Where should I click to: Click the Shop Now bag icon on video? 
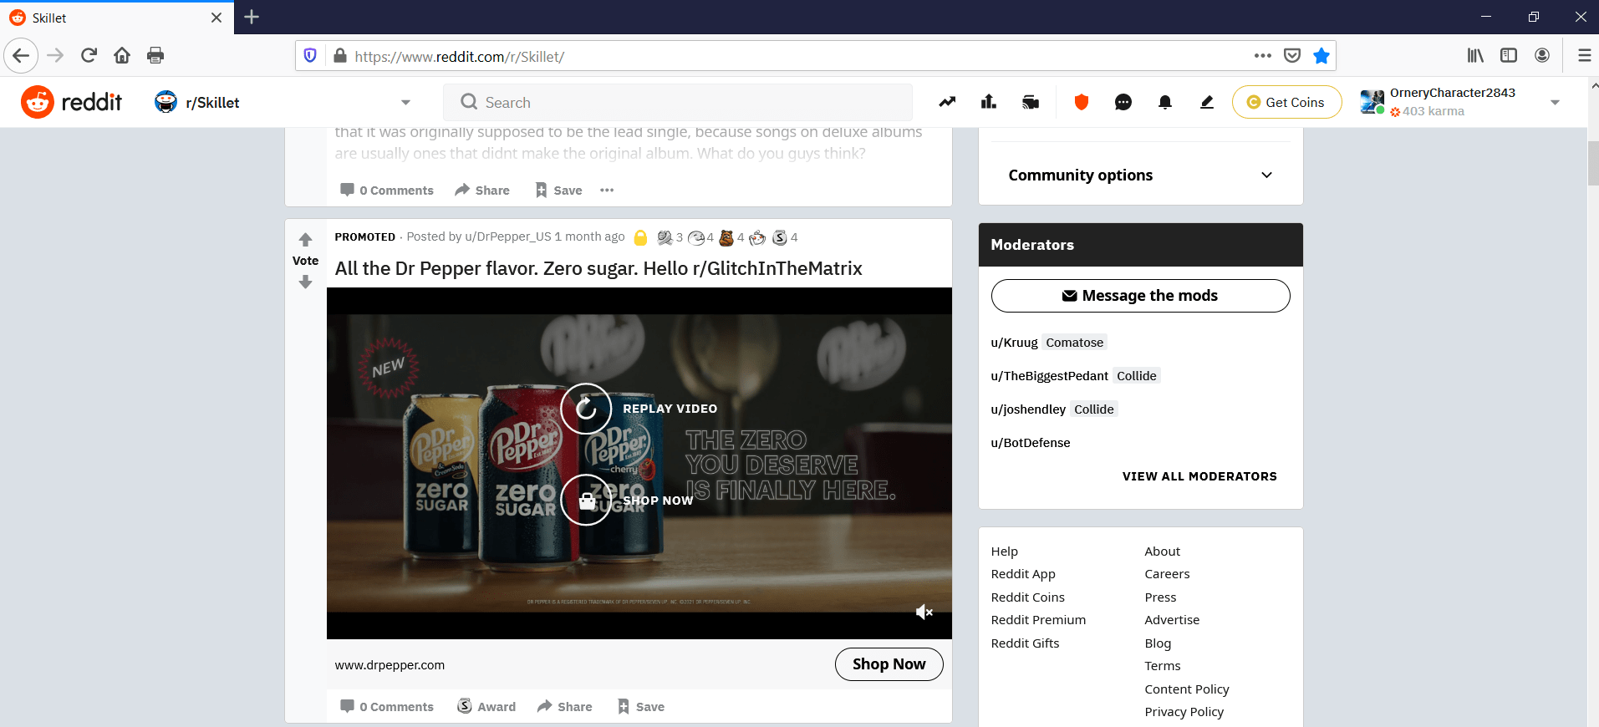586,500
